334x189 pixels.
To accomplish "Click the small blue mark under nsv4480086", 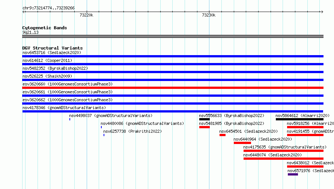I will [x=101, y=127].
